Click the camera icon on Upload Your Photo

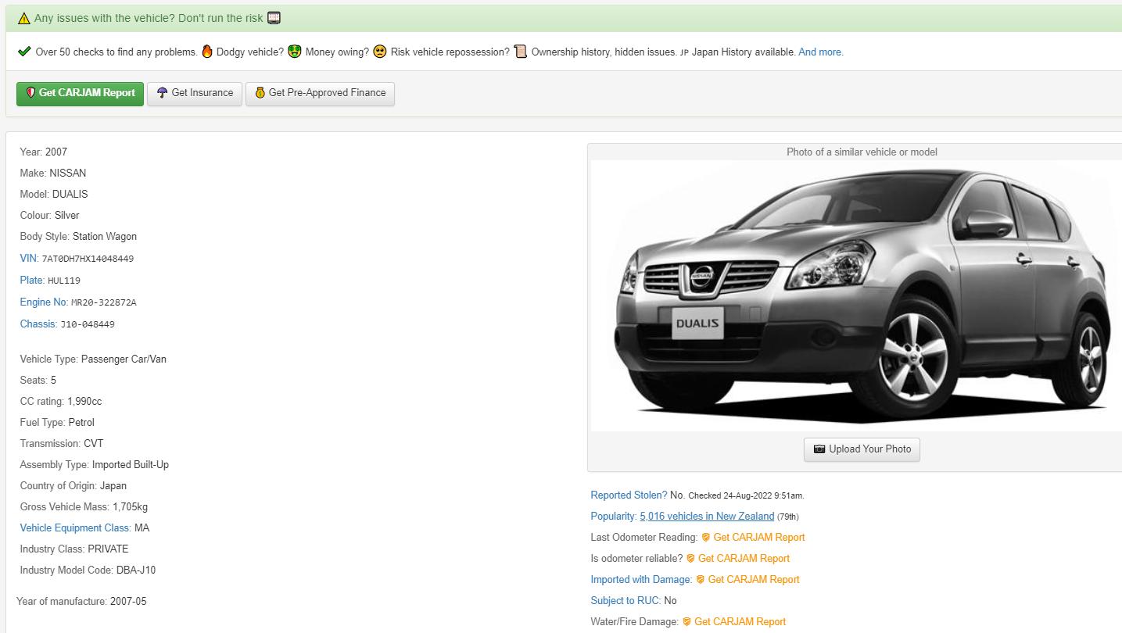[x=819, y=449]
